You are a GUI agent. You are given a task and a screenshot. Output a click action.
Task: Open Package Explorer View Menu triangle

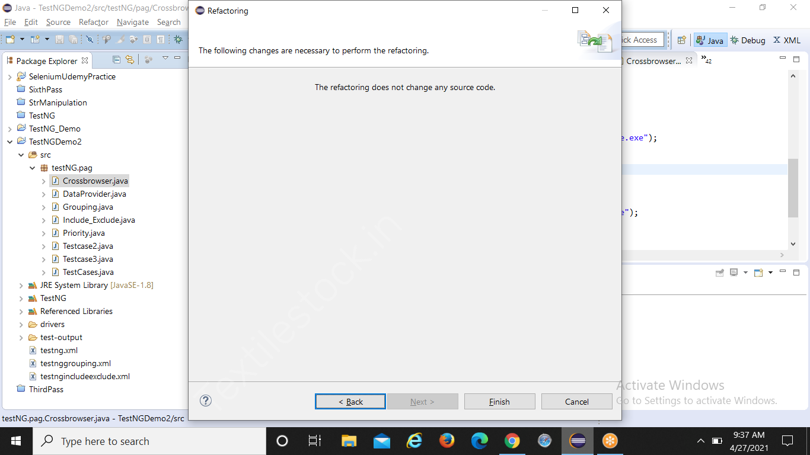165,58
